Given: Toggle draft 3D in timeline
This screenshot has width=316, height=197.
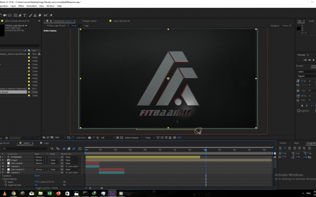Looking at the screenshot, I should click(58, 149).
